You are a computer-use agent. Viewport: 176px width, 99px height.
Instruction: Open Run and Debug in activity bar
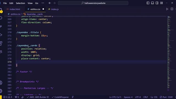pos(1,35)
